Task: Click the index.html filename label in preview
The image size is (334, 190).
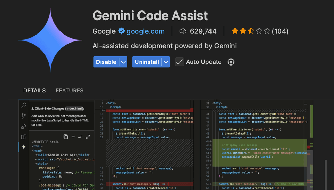Action: click(x=74, y=109)
